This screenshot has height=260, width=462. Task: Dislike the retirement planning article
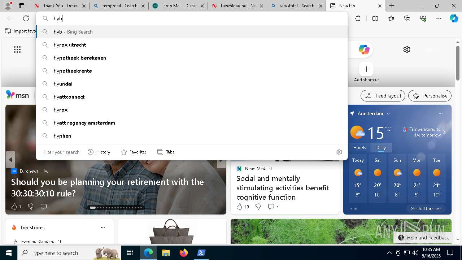(x=31, y=207)
